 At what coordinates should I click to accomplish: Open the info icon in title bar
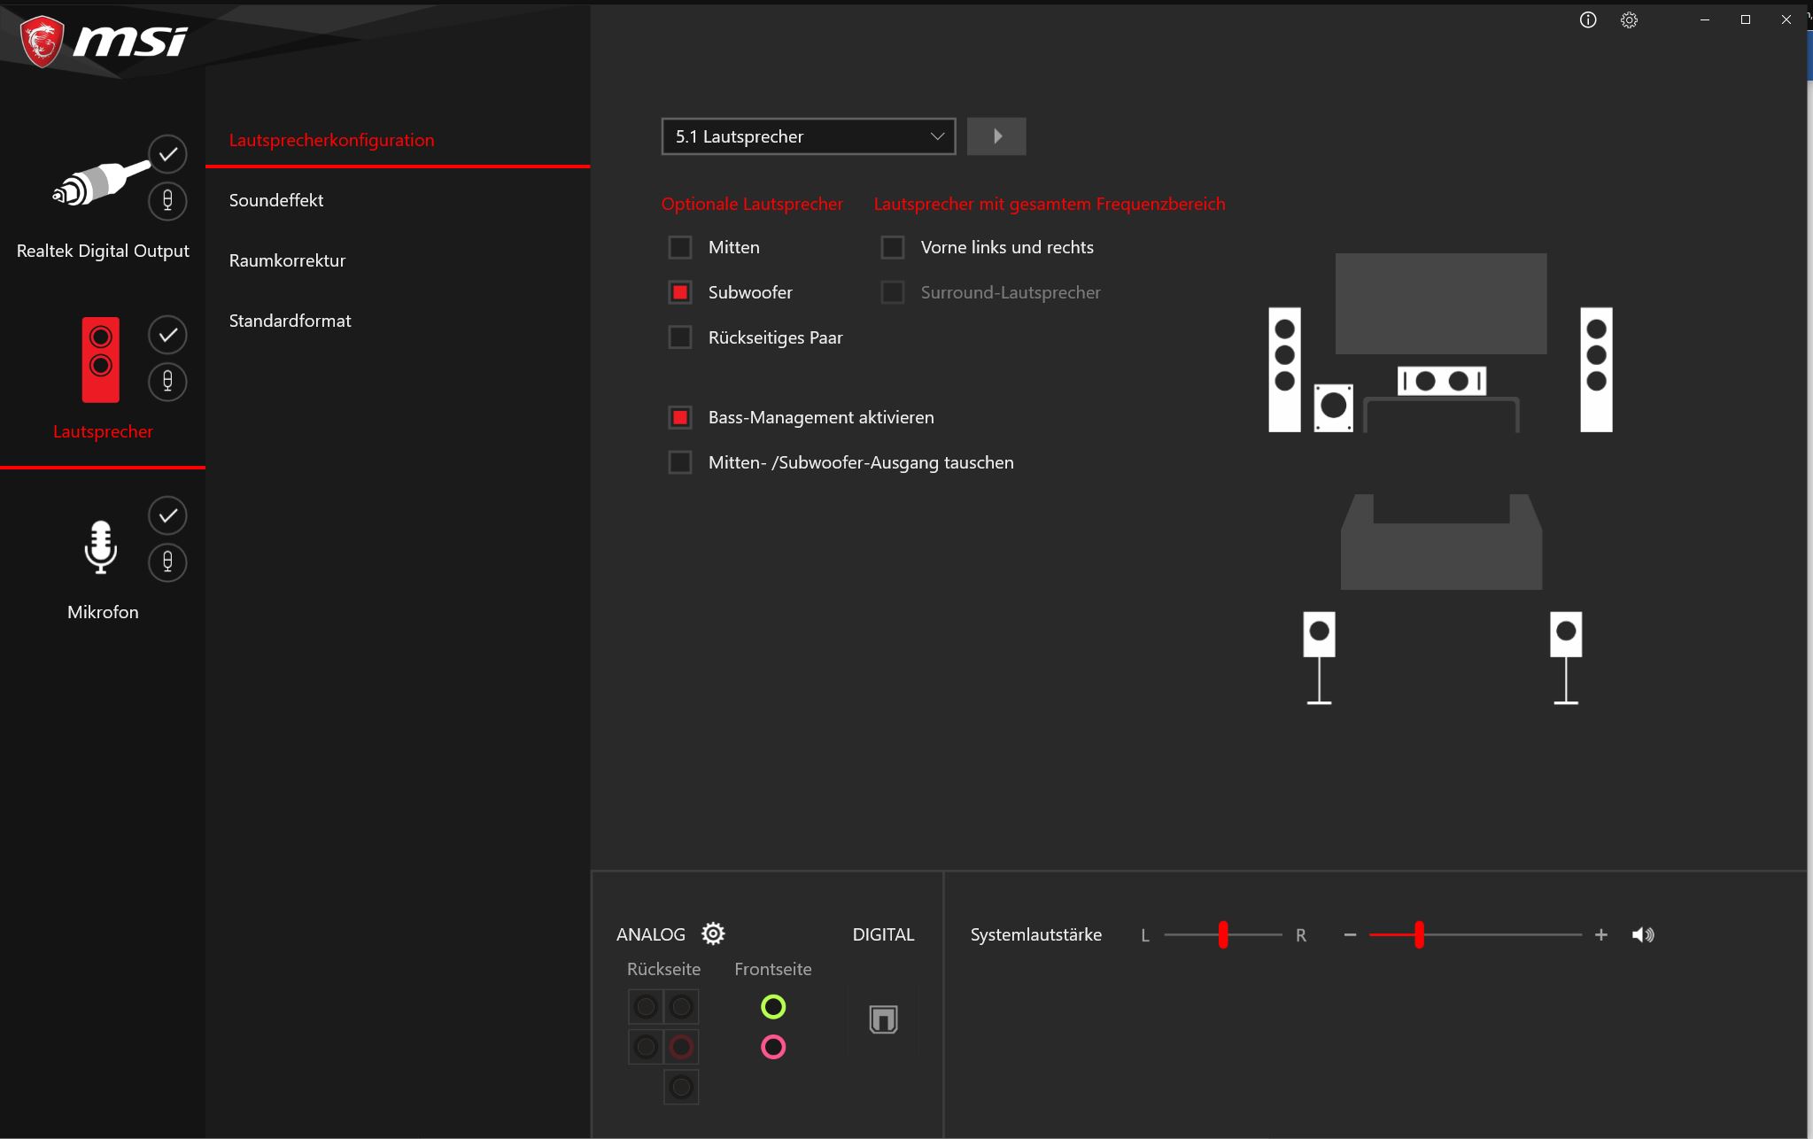coord(1587,19)
